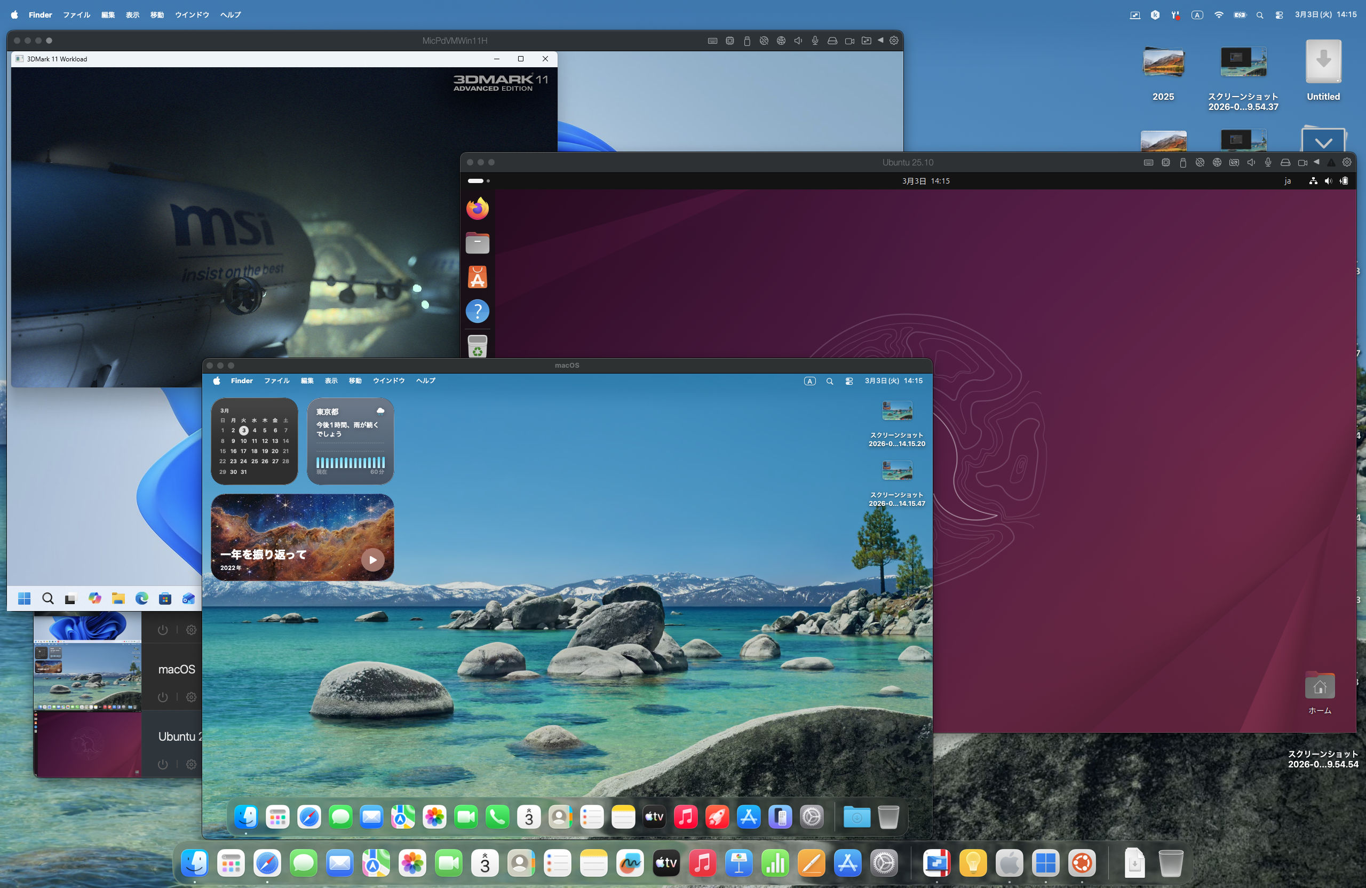Open gear settings in MicPdVMWin11H title bar

pyautogui.click(x=894, y=41)
